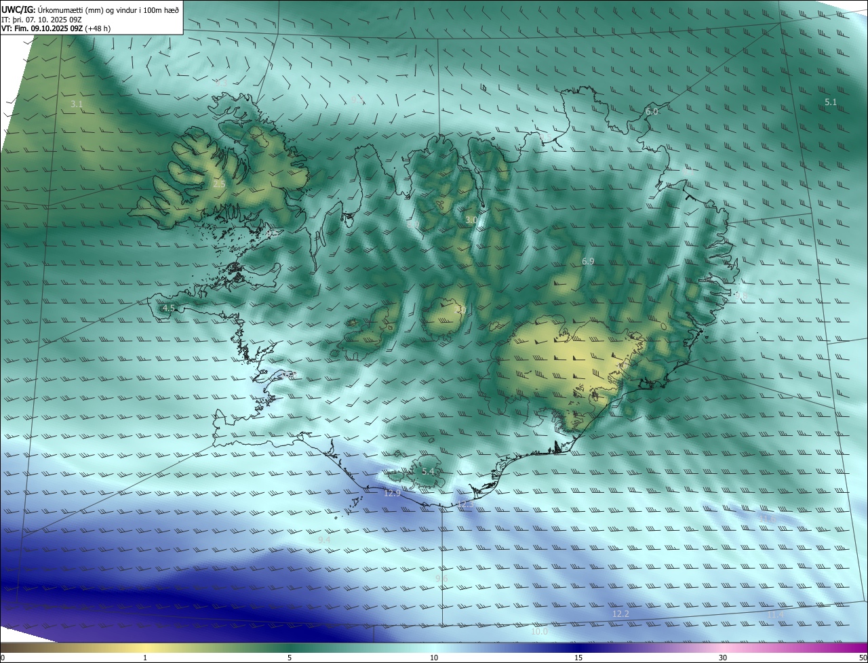
Task: Click the 6.0 value label on the map
Action: point(652,111)
